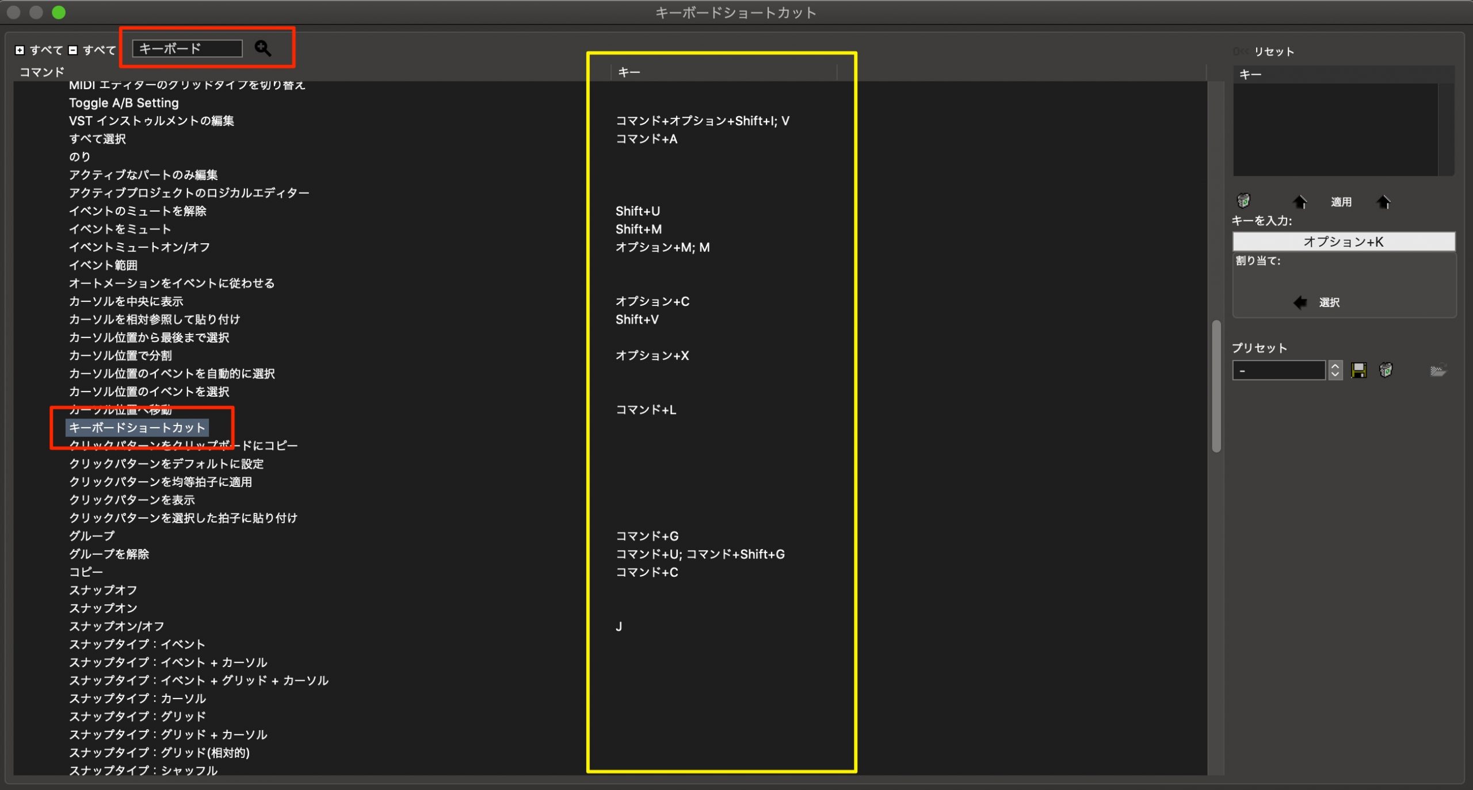Screen dimensions: 1473x790
Task: Select カーソル位置から最後まで選択 command
Action: pyautogui.click(x=149, y=338)
